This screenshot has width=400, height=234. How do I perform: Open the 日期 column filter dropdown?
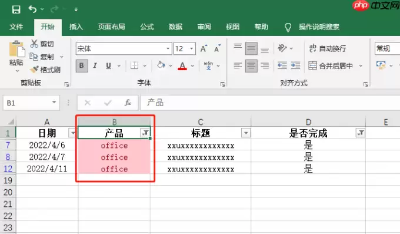coord(73,133)
